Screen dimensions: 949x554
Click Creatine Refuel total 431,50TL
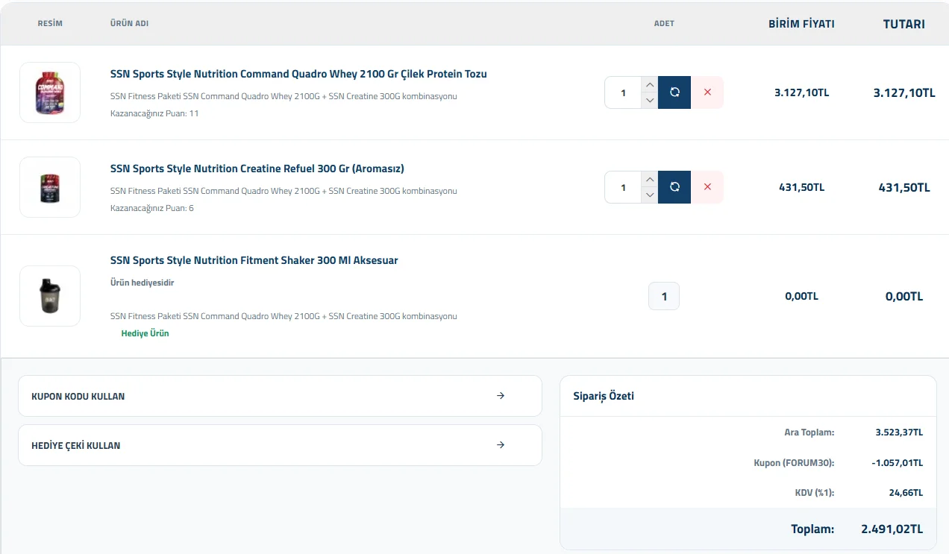click(x=904, y=187)
